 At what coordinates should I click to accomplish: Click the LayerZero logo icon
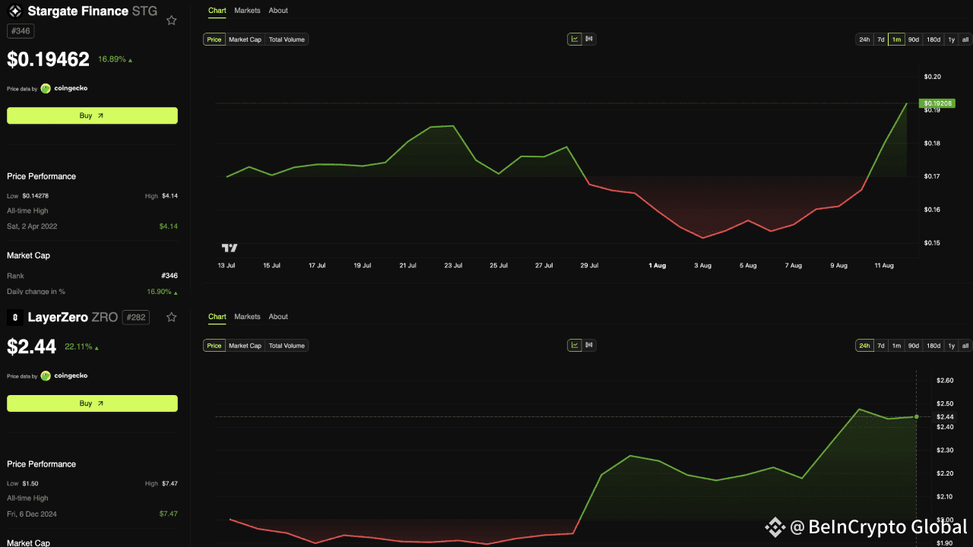pos(14,317)
